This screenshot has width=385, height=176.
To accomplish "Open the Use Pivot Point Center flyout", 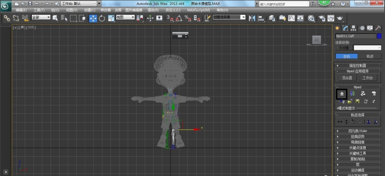I will pos(140,18).
